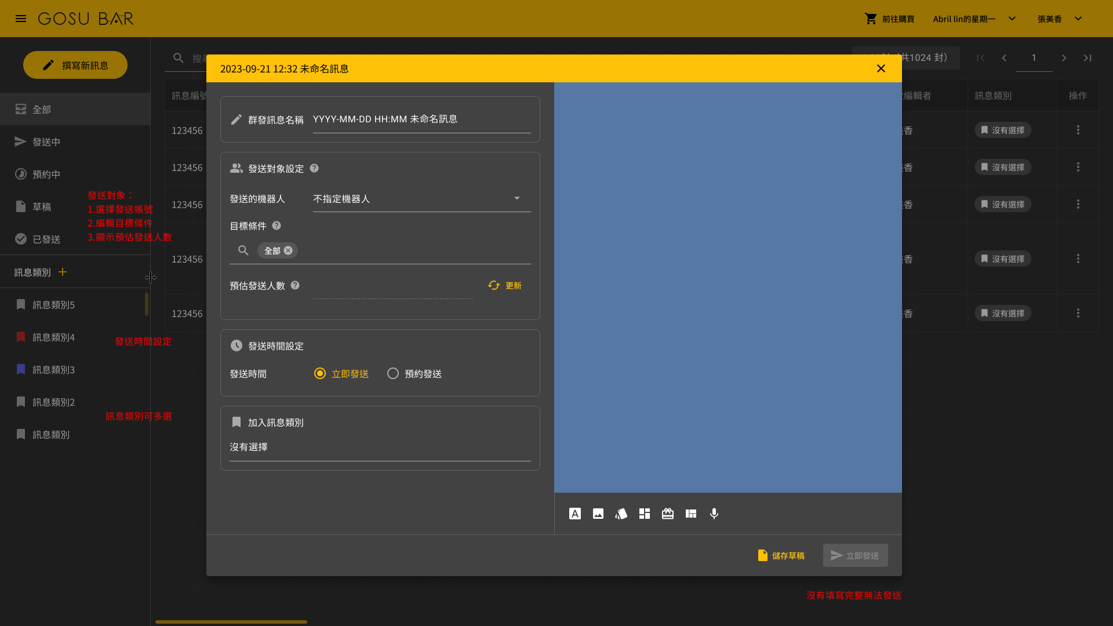Insert a gift card coupon block
Viewport: 1113px width, 626px height.
(668, 514)
